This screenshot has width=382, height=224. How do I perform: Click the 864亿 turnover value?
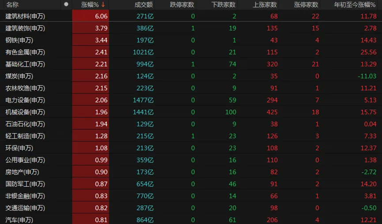click(145, 220)
